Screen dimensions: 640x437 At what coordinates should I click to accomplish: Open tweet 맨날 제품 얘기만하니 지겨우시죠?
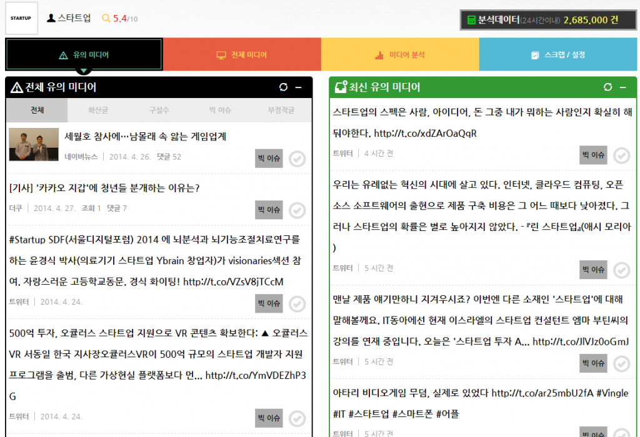pos(481,320)
